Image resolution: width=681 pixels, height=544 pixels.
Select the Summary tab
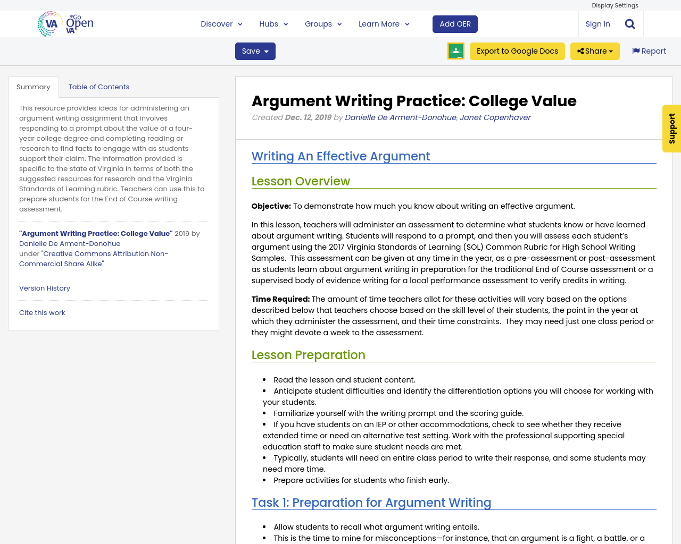click(x=33, y=86)
